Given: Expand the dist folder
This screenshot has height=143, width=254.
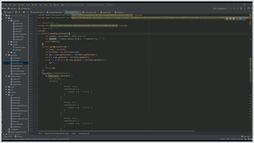Looking at the screenshot, I should tap(6, 89).
